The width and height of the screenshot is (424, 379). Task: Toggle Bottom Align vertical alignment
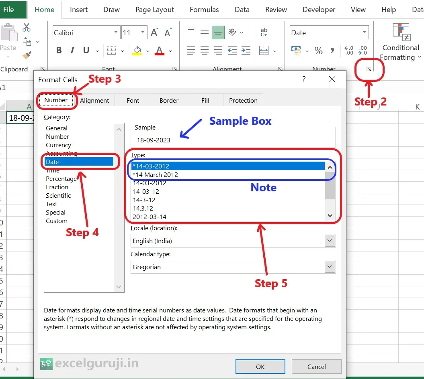[x=218, y=32]
